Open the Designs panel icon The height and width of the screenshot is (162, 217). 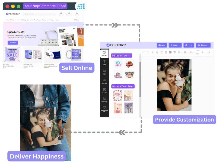(x=104, y=98)
